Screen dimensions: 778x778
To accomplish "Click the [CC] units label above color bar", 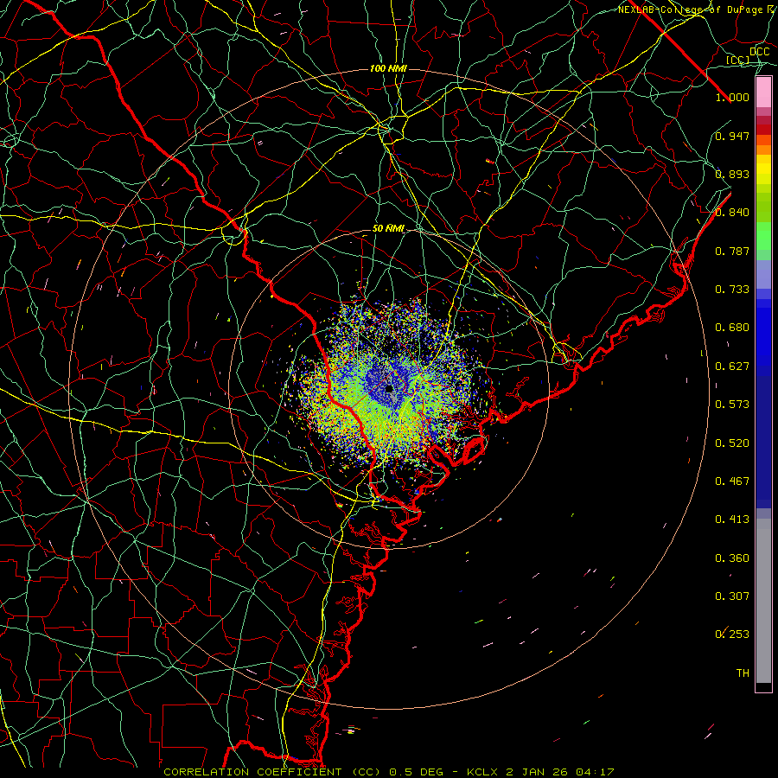I will (x=737, y=60).
